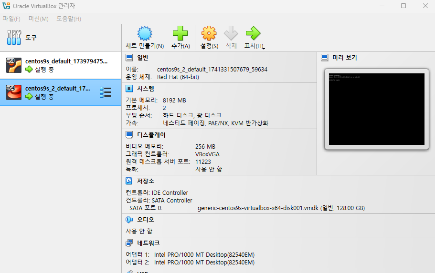Click the centos9s_default VM OS icon
The width and height of the screenshot is (435, 273).
pos(14,65)
